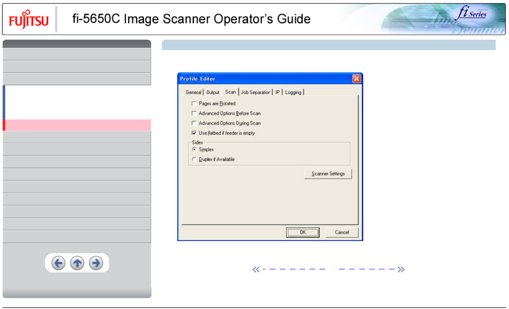Select the pink highlighted sidebar item
The height and width of the screenshot is (309, 509).
point(77,125)
